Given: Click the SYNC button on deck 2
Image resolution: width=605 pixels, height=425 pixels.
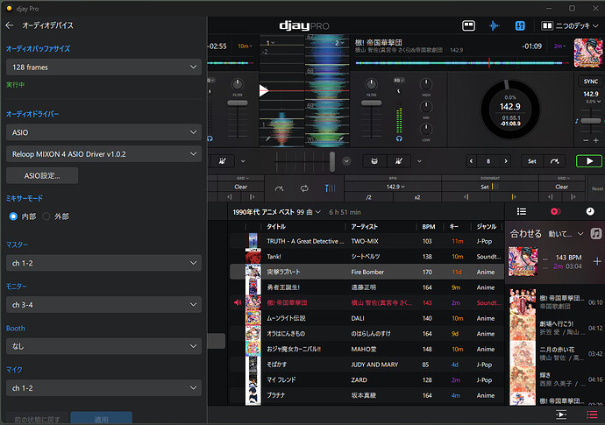Looking at the screenshot, I should tap(590, 81).
